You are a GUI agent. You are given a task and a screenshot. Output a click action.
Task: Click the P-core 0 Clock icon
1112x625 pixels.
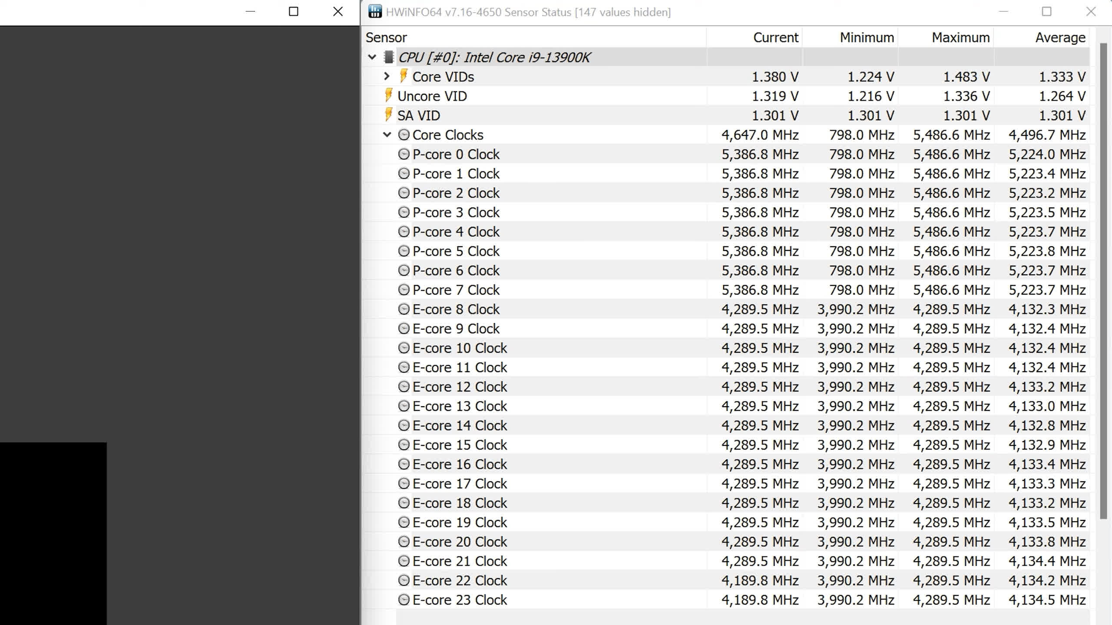click(404, 154)
